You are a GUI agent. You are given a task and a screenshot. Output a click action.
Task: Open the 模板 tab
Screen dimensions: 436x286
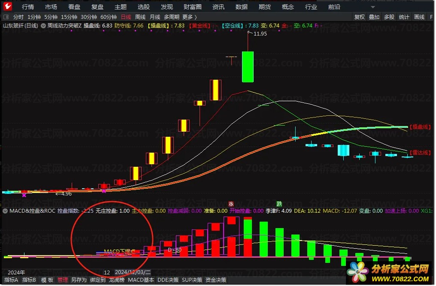pyautogui.click(x=47, y=280)
